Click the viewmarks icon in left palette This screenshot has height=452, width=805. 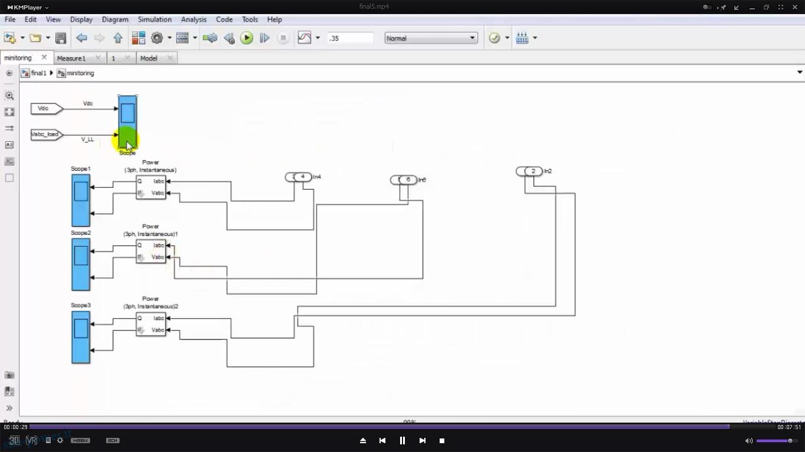(9, 391)
